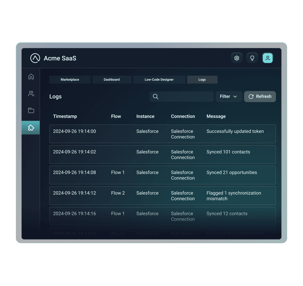This screenshot has width=303, height=286.
Task: Expand the Filter dropdown
Action: click(x=229, y=97)
